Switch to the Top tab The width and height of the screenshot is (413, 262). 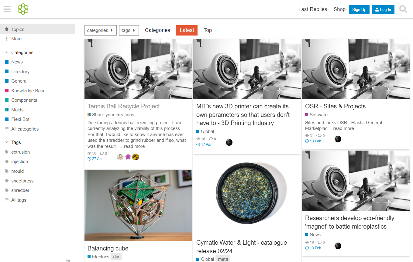click(208, 30)
